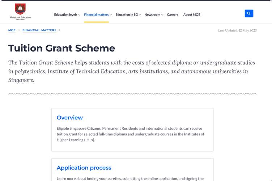The height and width of the screenshot is (181, 272).
Task: Open the Application process heading link
Action: tap(84, 168)
